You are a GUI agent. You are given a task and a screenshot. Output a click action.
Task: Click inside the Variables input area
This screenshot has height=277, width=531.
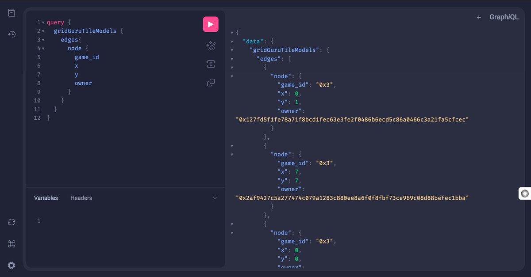point(111,220)
